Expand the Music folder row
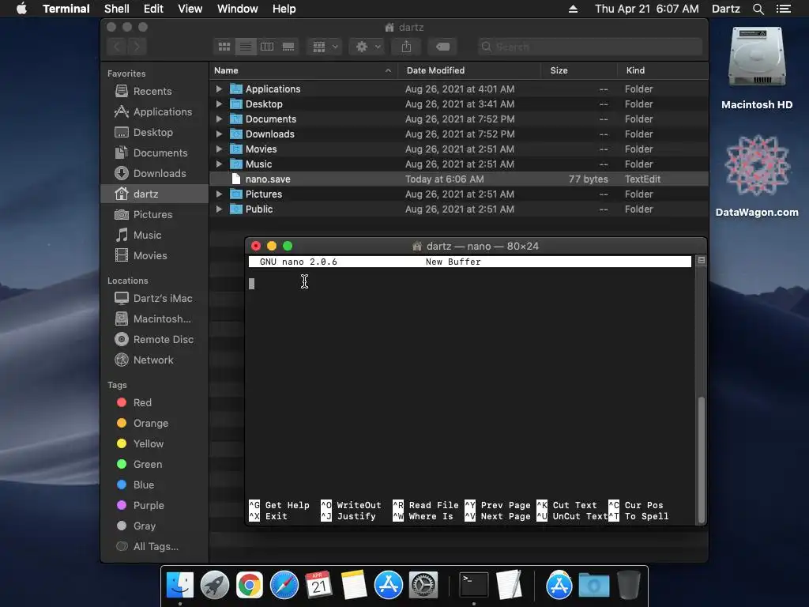 219,164
